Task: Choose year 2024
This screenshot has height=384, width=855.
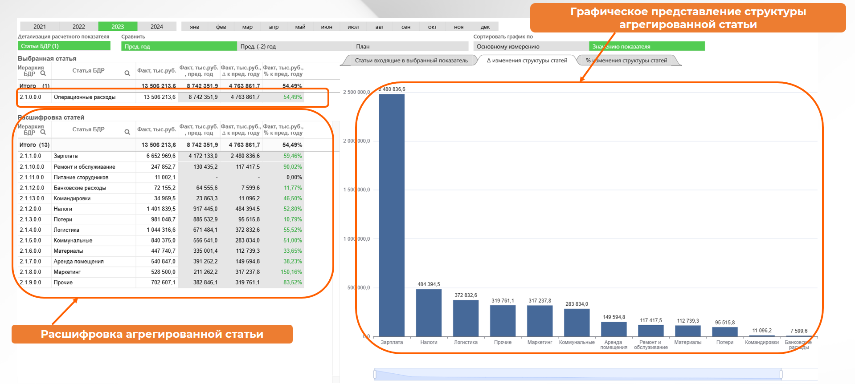Action: point(157,27)
